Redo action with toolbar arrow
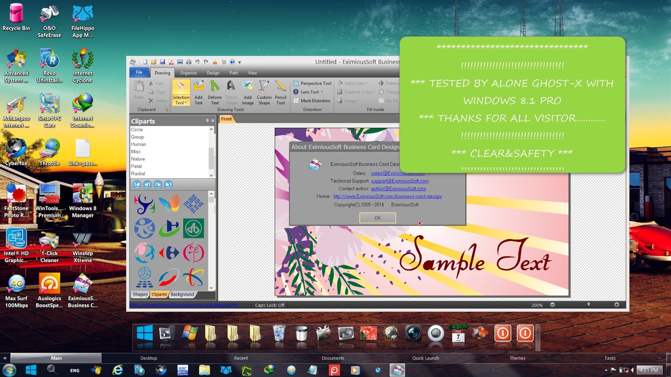 click(x=206, y=62)
